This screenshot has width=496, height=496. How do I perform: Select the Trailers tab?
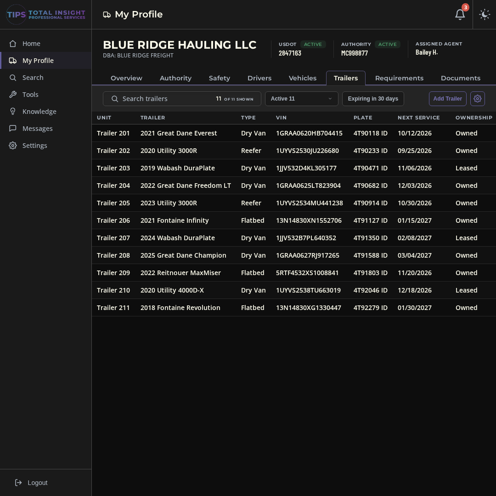pyautogui.click(x=345, y=78)
